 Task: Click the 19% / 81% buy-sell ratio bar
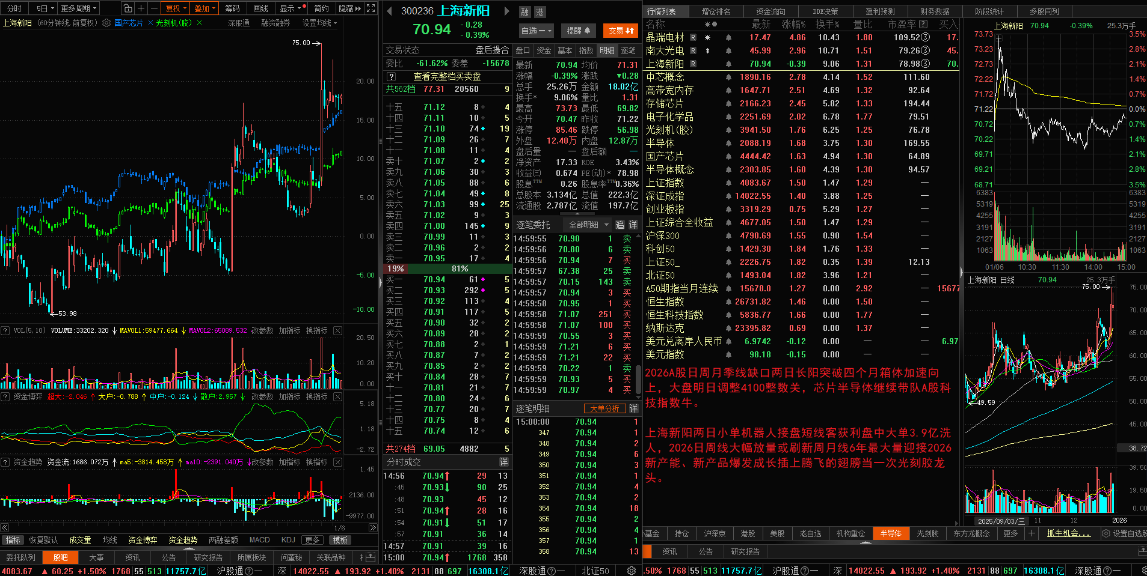pyautogui.click(x=447, y=268)
